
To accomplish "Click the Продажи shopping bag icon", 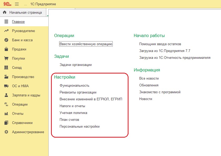I will [6, 49].
